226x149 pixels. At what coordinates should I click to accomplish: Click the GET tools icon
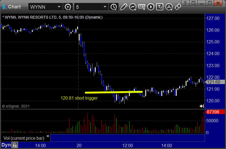point(142,7)
